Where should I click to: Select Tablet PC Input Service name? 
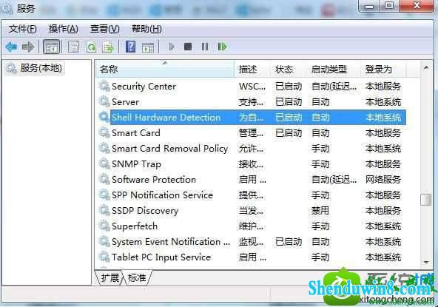click(x=161, y=257)
